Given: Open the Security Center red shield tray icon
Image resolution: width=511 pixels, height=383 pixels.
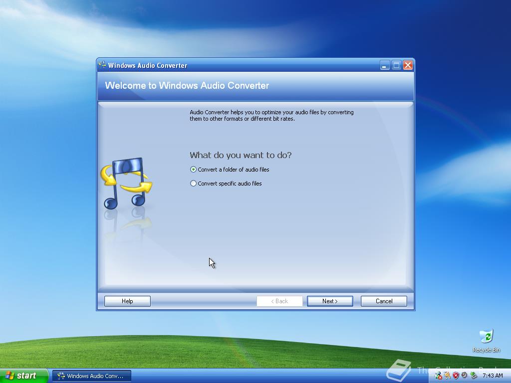Looking at the screenshot, I should coord(456,376).
